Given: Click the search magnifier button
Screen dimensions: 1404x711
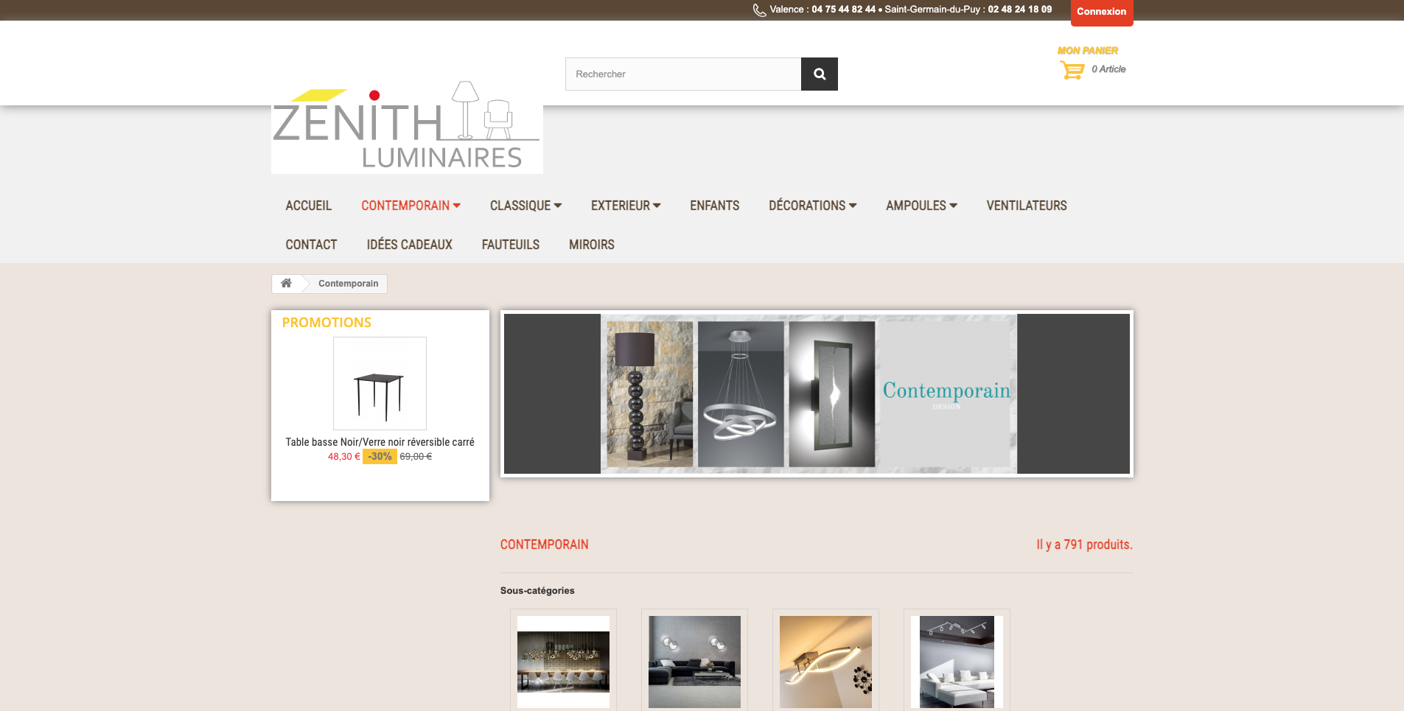Looking at the screenshot, I should click(819, 74).
